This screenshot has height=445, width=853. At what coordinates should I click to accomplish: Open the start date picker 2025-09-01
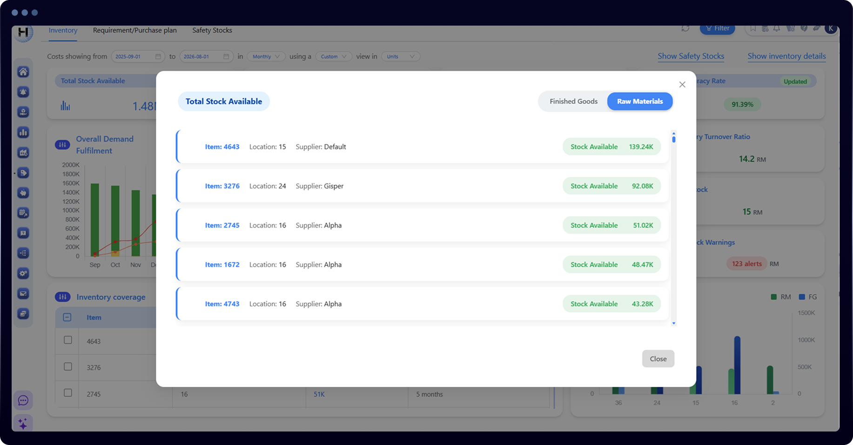(x=138, y=56)
